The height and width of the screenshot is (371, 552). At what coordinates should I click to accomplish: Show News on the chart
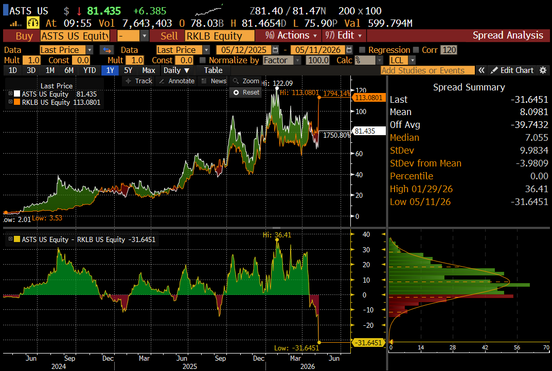pyautogui.click(x=214, y=81)
